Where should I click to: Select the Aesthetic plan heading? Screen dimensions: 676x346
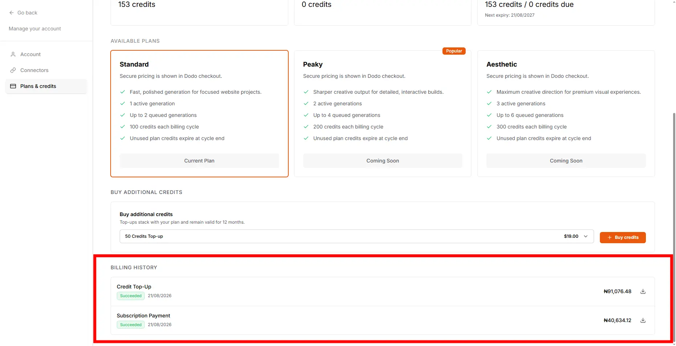pos(502,64)
